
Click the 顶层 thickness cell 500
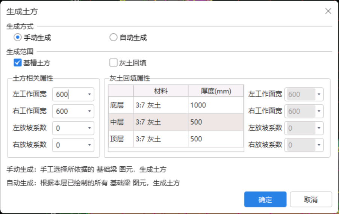pos(216,139)
